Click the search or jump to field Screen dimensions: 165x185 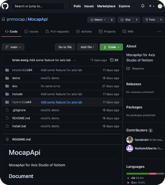pos(41,6)
